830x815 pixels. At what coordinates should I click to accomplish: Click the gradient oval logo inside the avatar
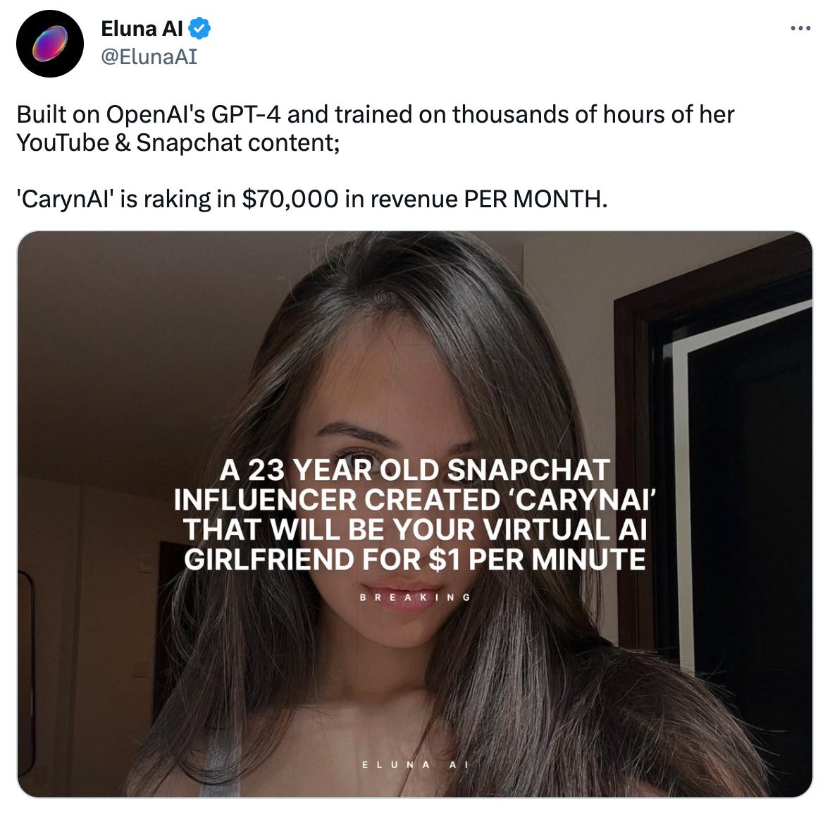point(50,44)
